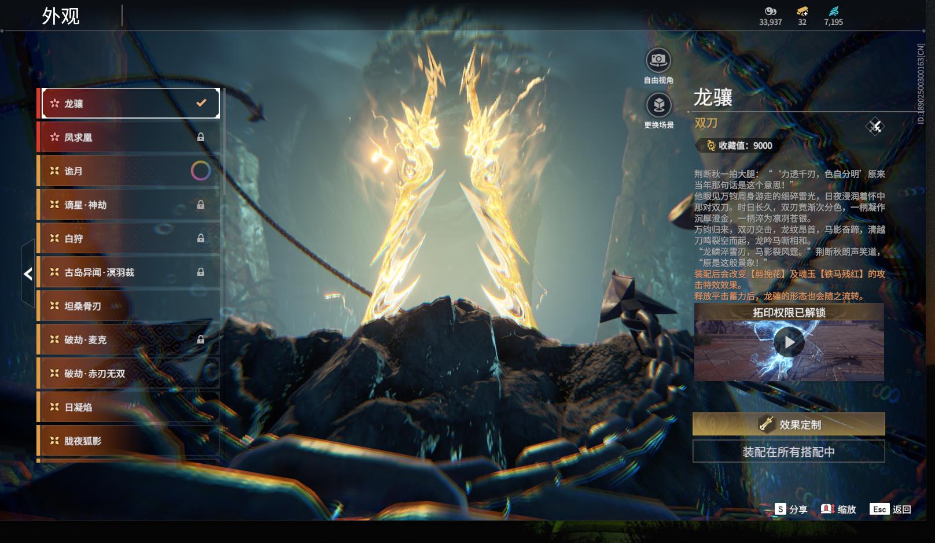Click the S key icon beside 分享

781,509
